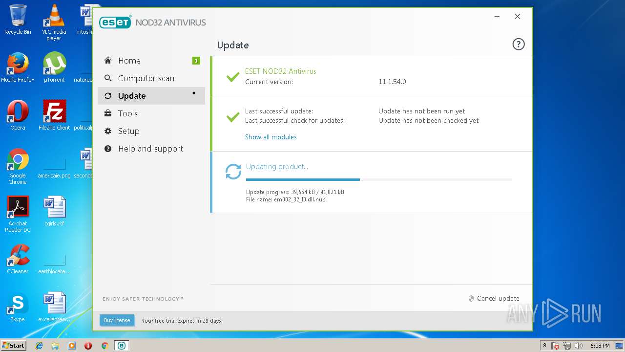Open Windows Explorer folder in taskbar
This screenshot has height=352, width=625.
(55, 346)
